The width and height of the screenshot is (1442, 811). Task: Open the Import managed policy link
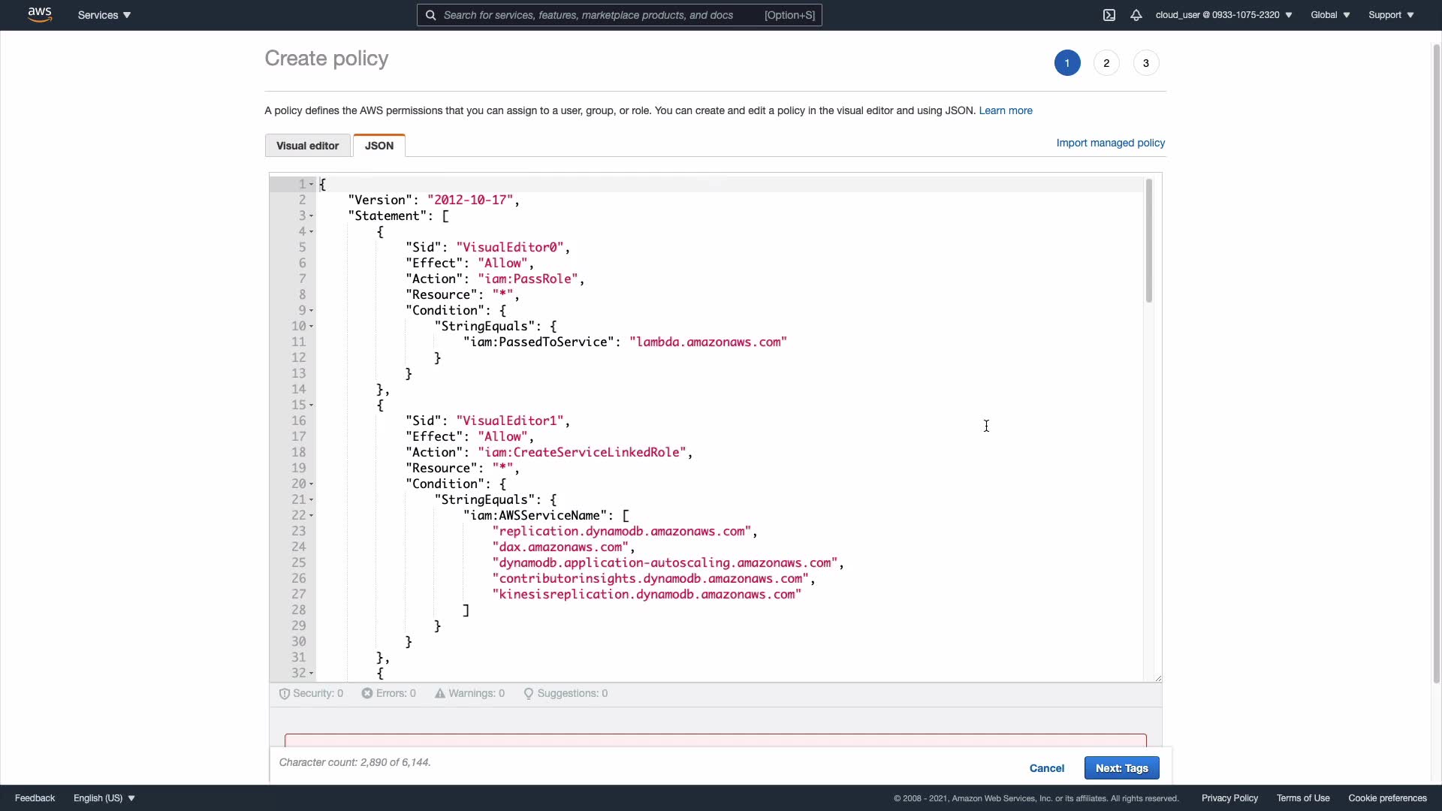point(1110,143)
